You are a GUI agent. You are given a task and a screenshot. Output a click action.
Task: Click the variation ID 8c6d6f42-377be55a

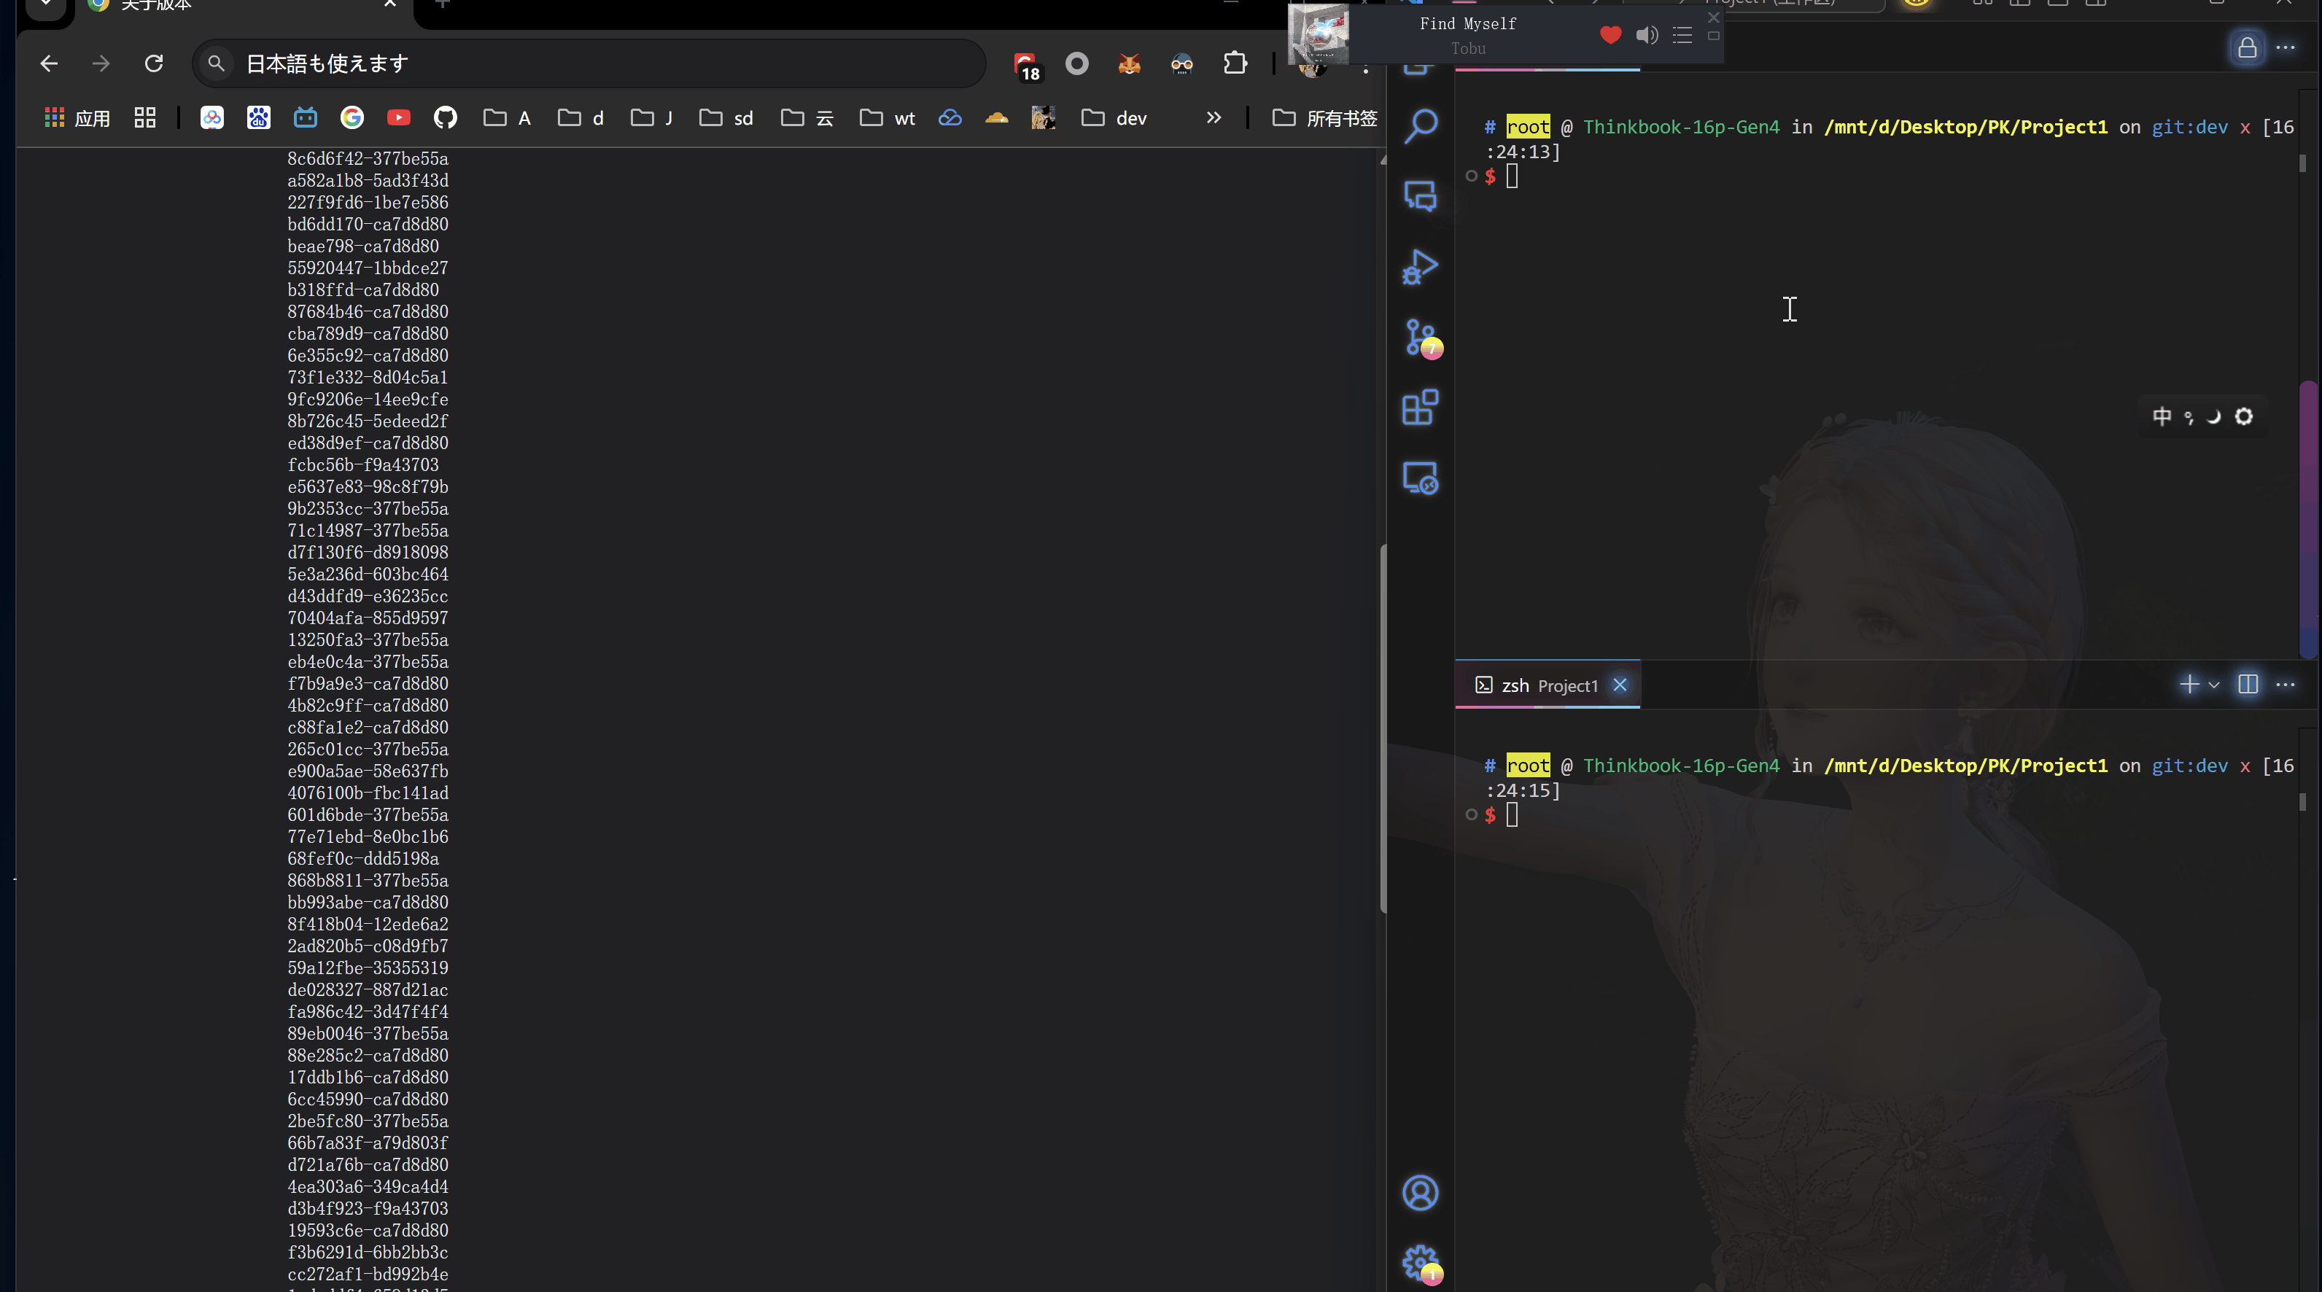(x=368, y=158)
